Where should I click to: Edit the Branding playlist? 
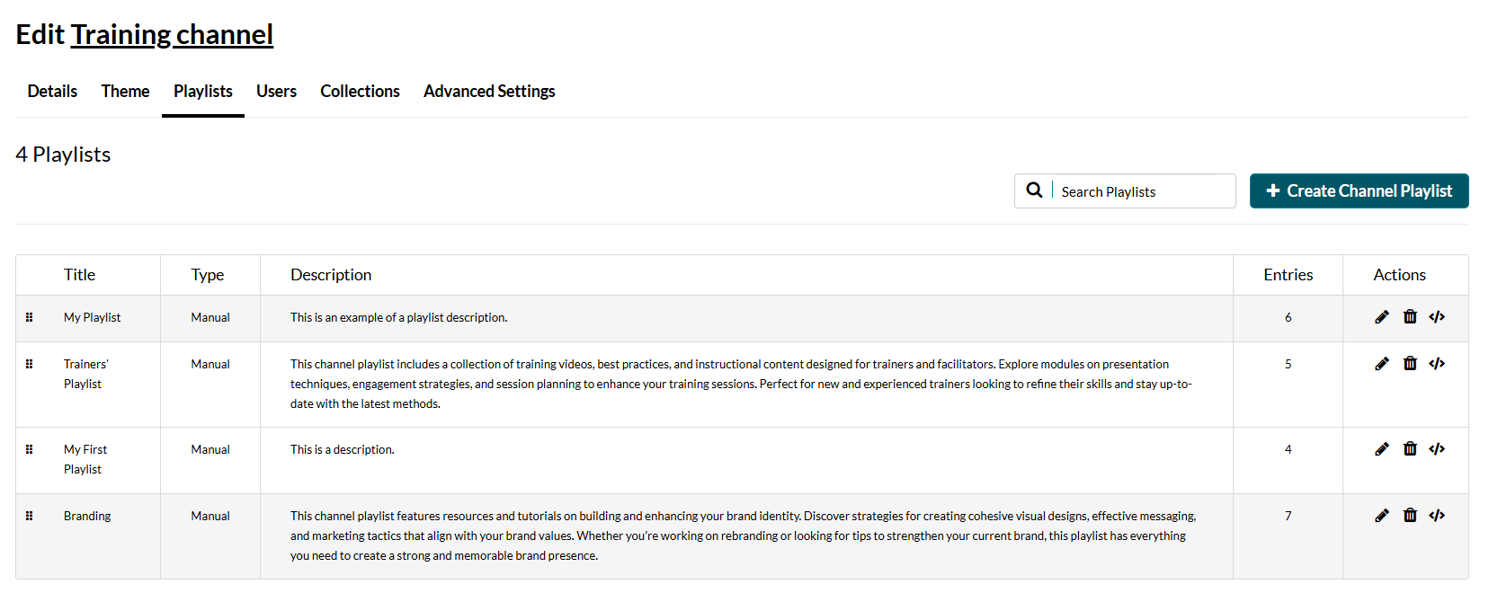click(1382, 516)
